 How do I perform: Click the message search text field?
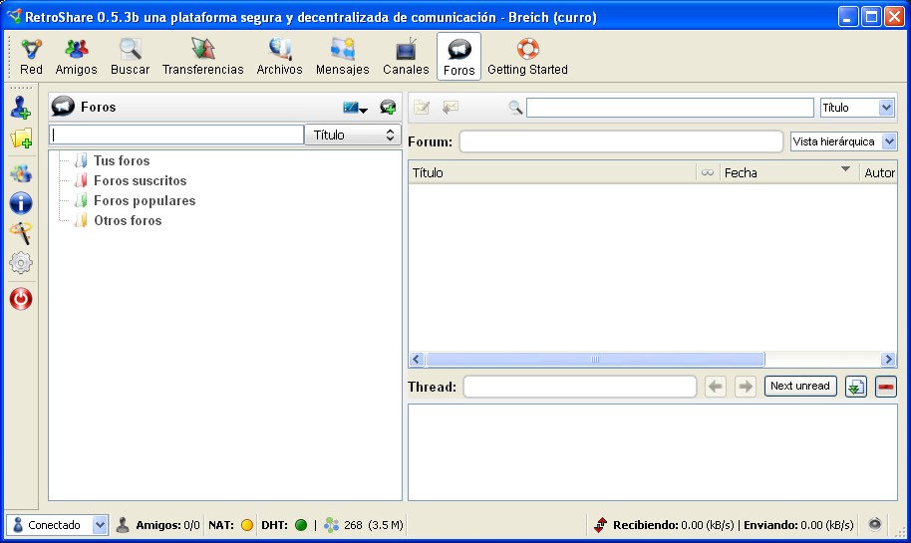tap(670, 108)
